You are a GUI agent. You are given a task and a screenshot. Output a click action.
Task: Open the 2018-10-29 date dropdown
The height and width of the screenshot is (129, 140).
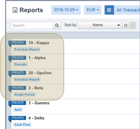66,10
